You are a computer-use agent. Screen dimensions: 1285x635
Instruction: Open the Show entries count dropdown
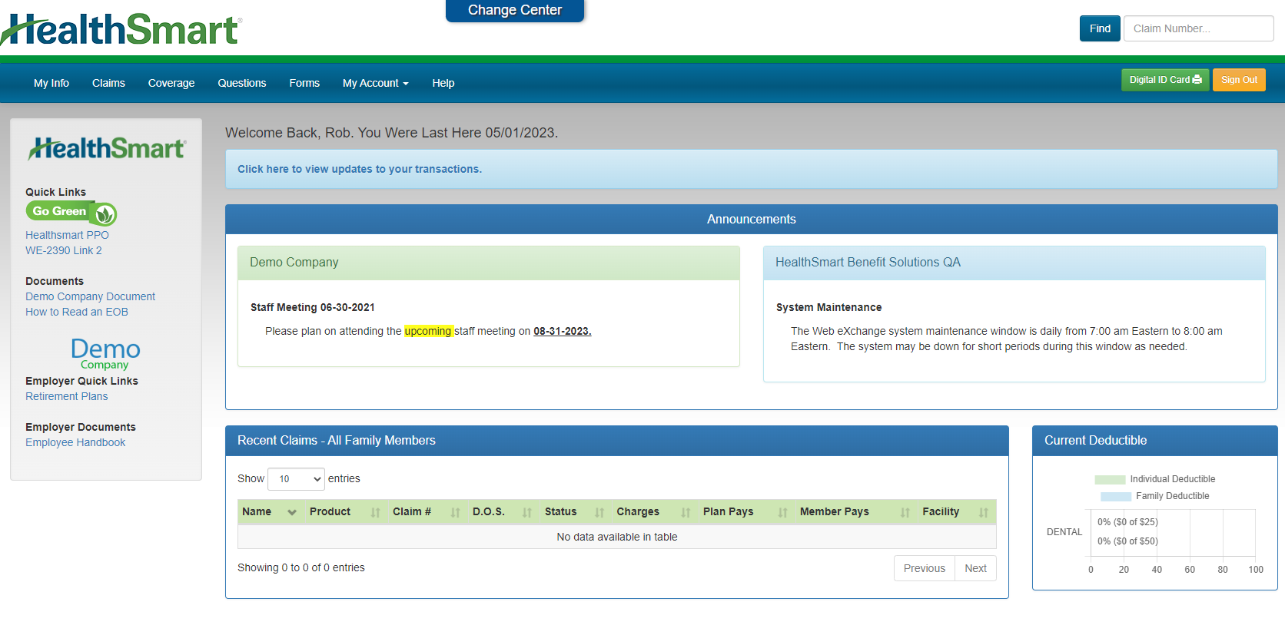296,479
